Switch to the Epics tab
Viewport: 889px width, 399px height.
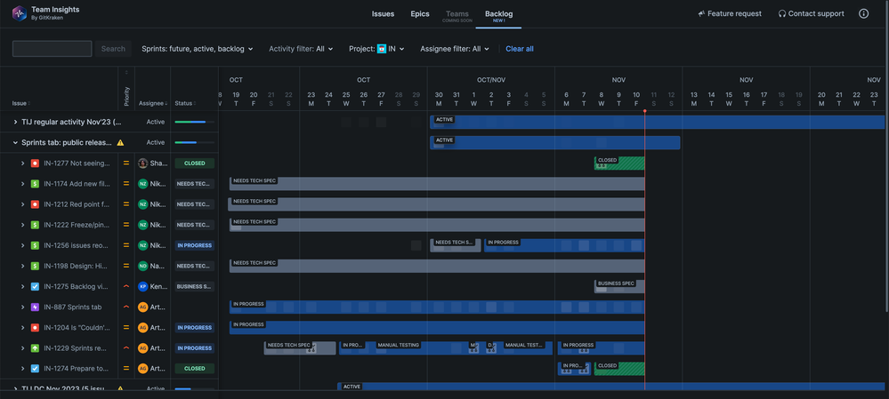419,14
